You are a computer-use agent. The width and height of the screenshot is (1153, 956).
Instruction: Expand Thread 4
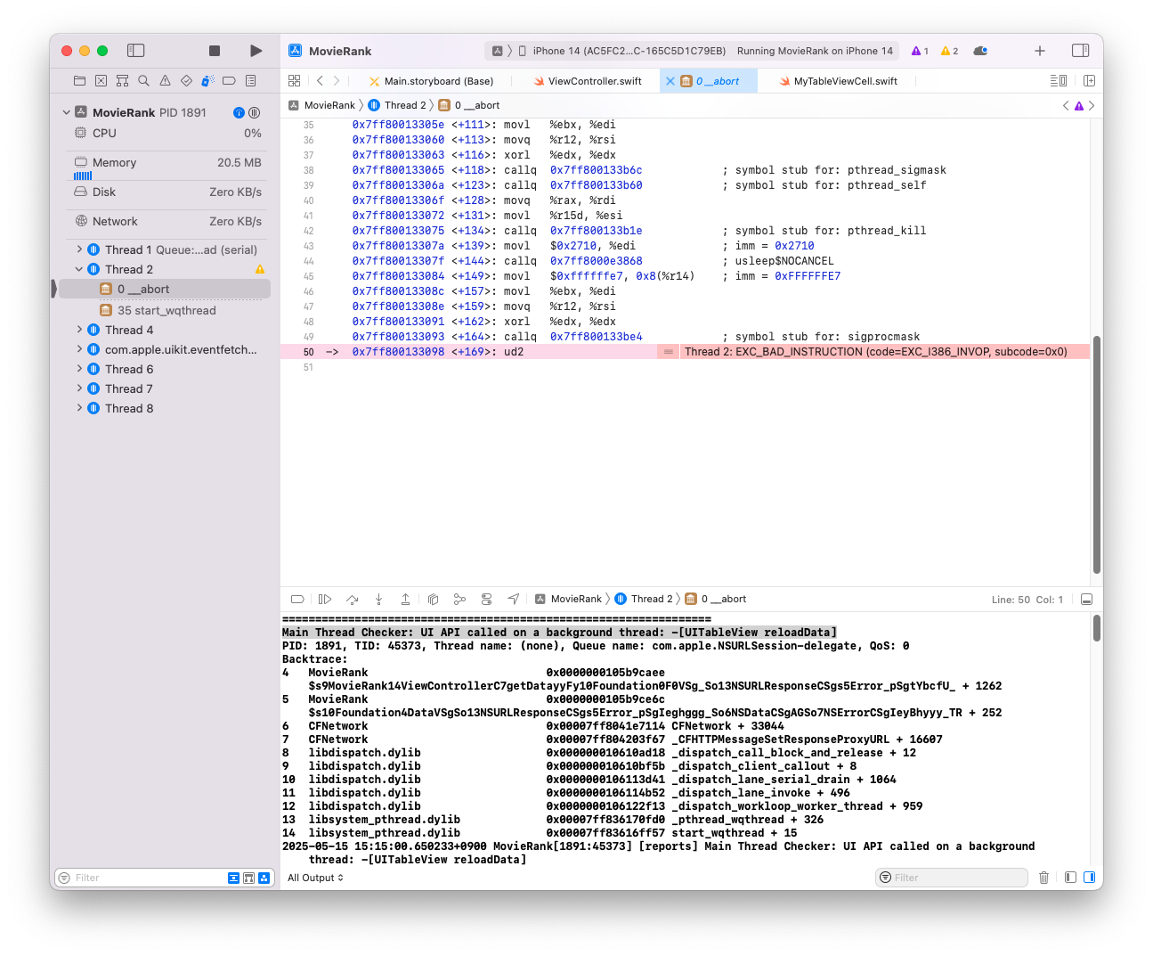click(79, 330)
